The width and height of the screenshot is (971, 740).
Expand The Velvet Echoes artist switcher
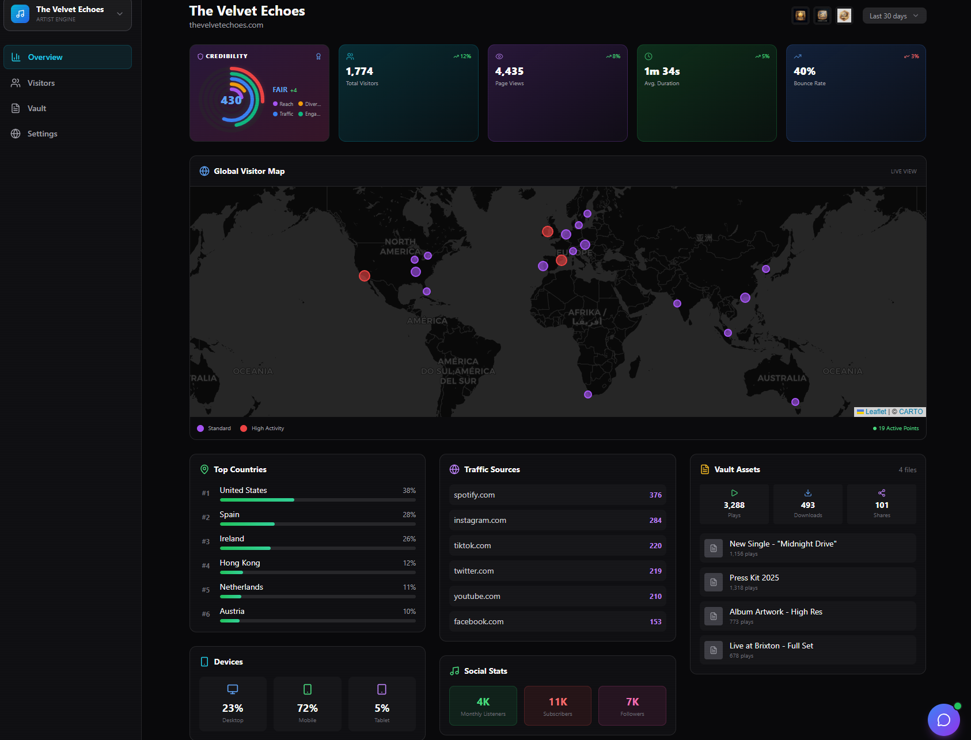(119, 14)
